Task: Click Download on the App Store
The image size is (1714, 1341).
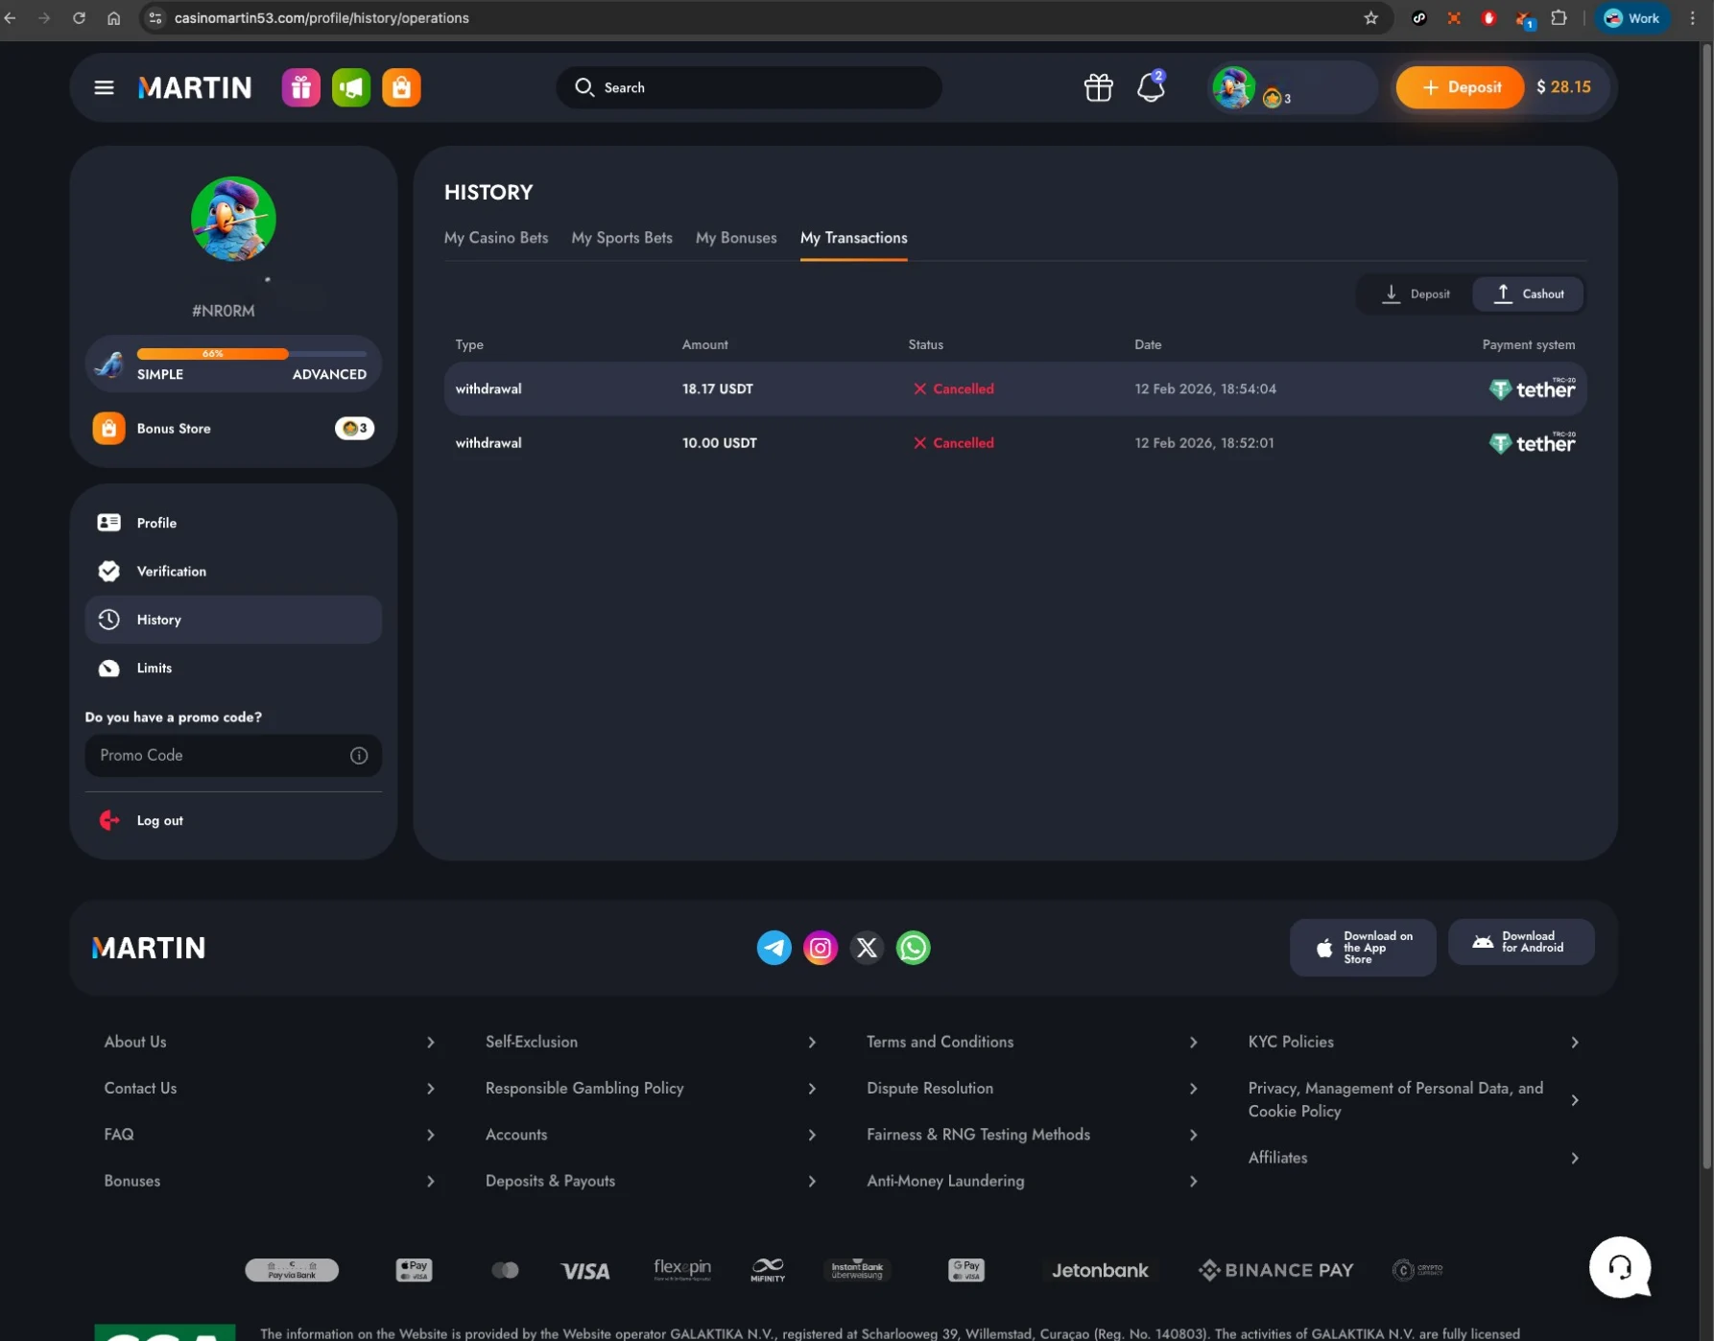Action: click(1363, 948)
